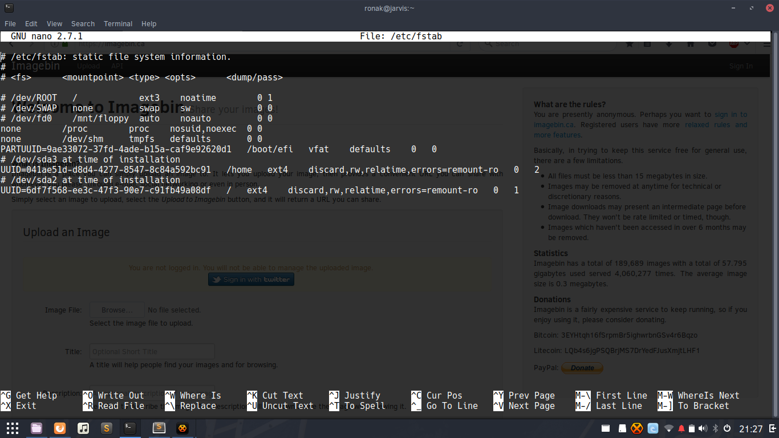Select the terminal taskbar icon

[x=130, y=428]
